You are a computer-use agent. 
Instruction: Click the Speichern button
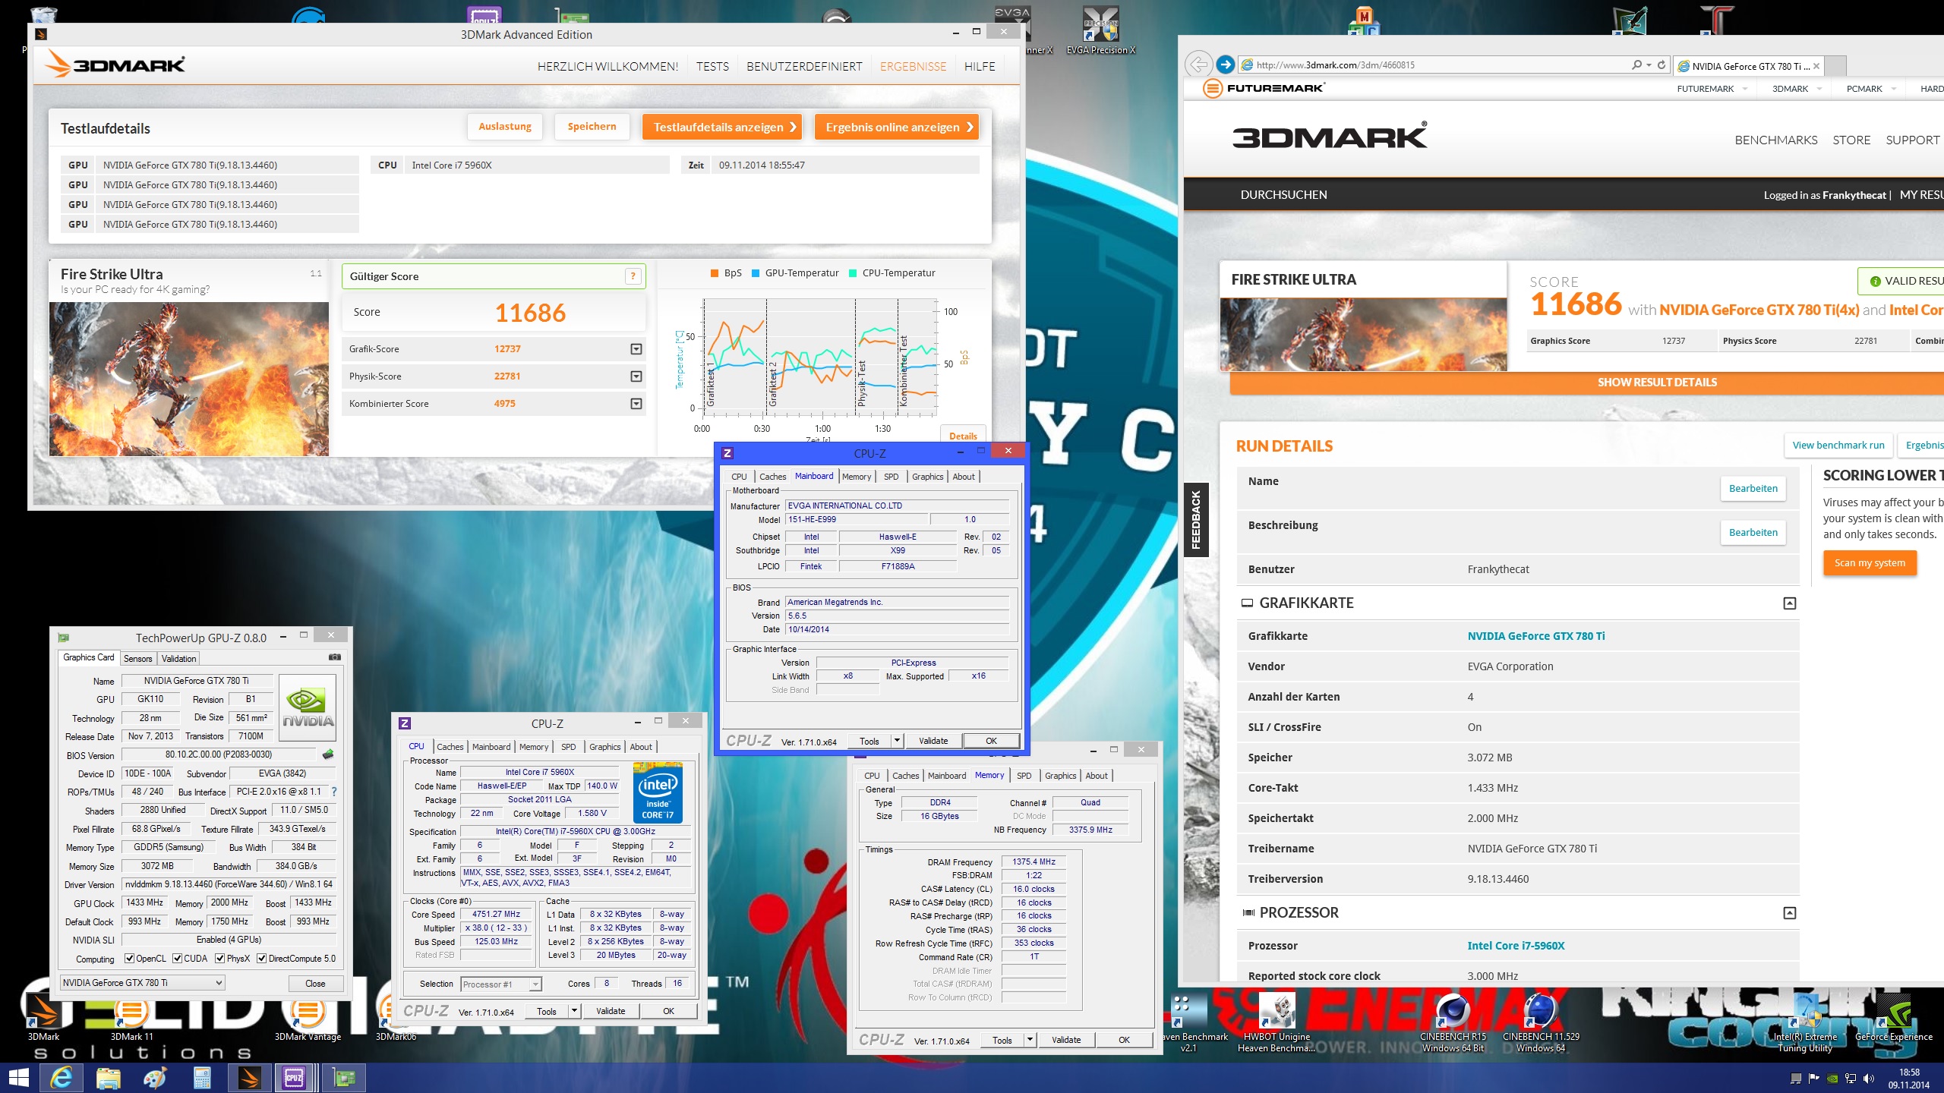tap(592, 127)
